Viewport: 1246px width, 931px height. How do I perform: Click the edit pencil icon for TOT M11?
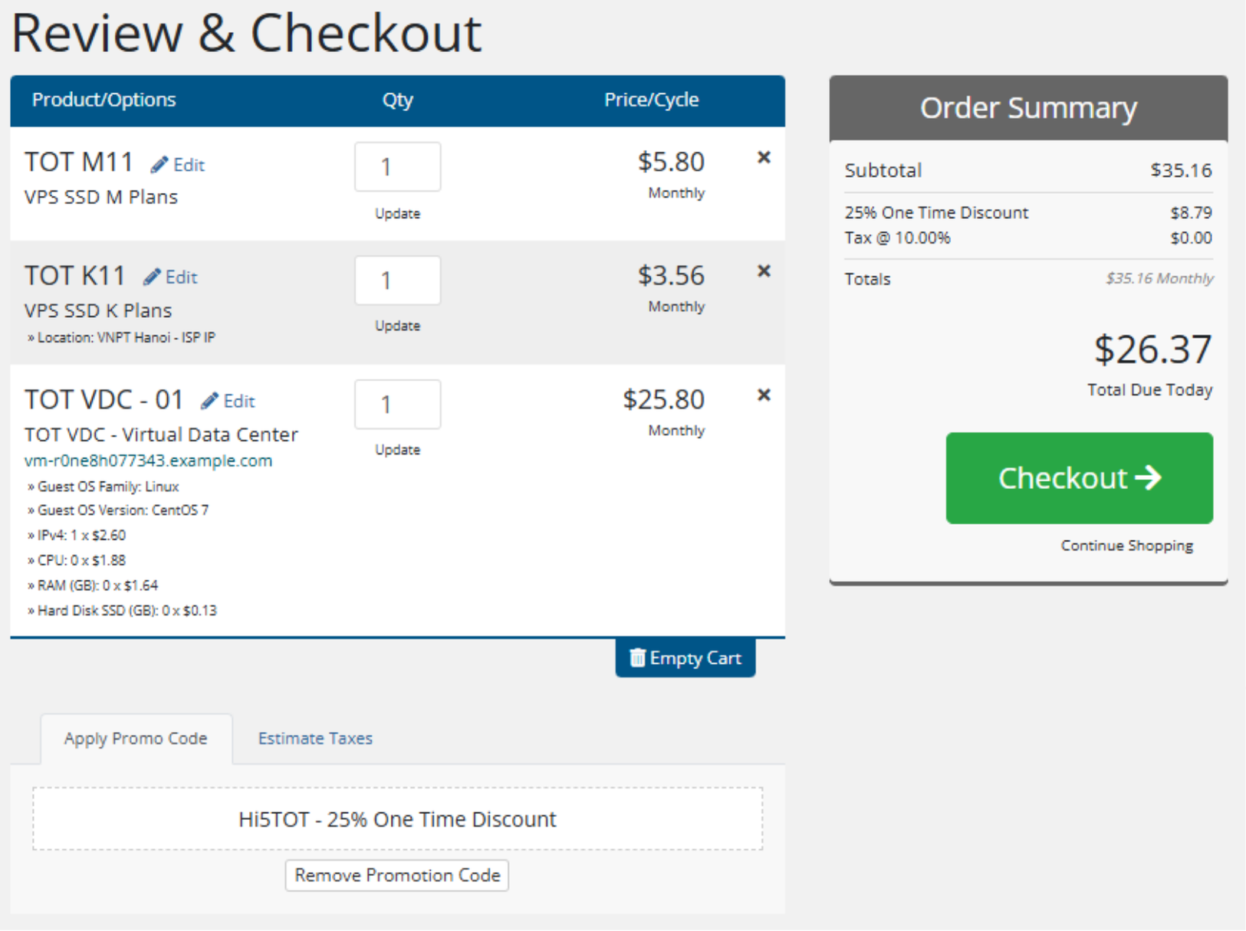click(x=159, y=163)
